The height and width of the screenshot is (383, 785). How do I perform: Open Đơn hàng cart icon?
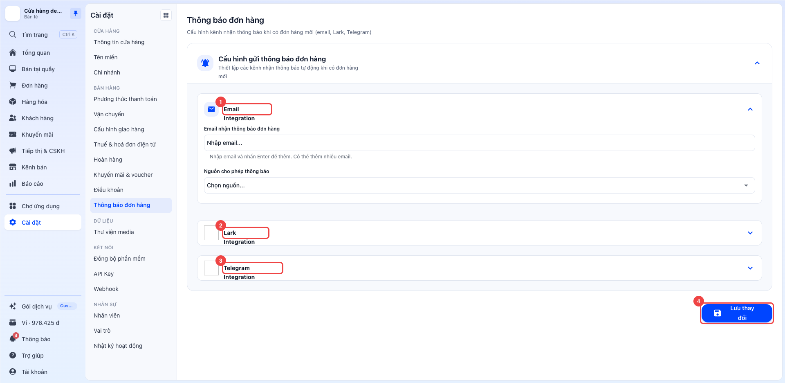pos(13,85)
